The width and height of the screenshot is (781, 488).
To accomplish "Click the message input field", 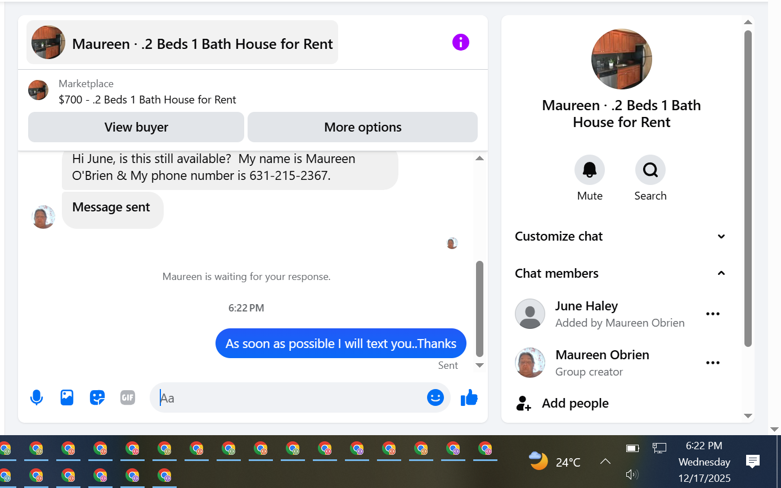I will pyautogui.click(x=290, y=398).
